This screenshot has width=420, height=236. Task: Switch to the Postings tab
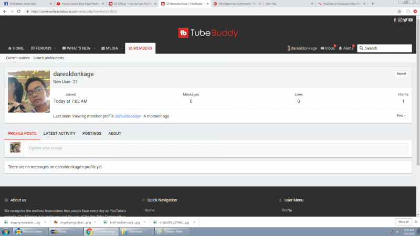click(92, 134)
